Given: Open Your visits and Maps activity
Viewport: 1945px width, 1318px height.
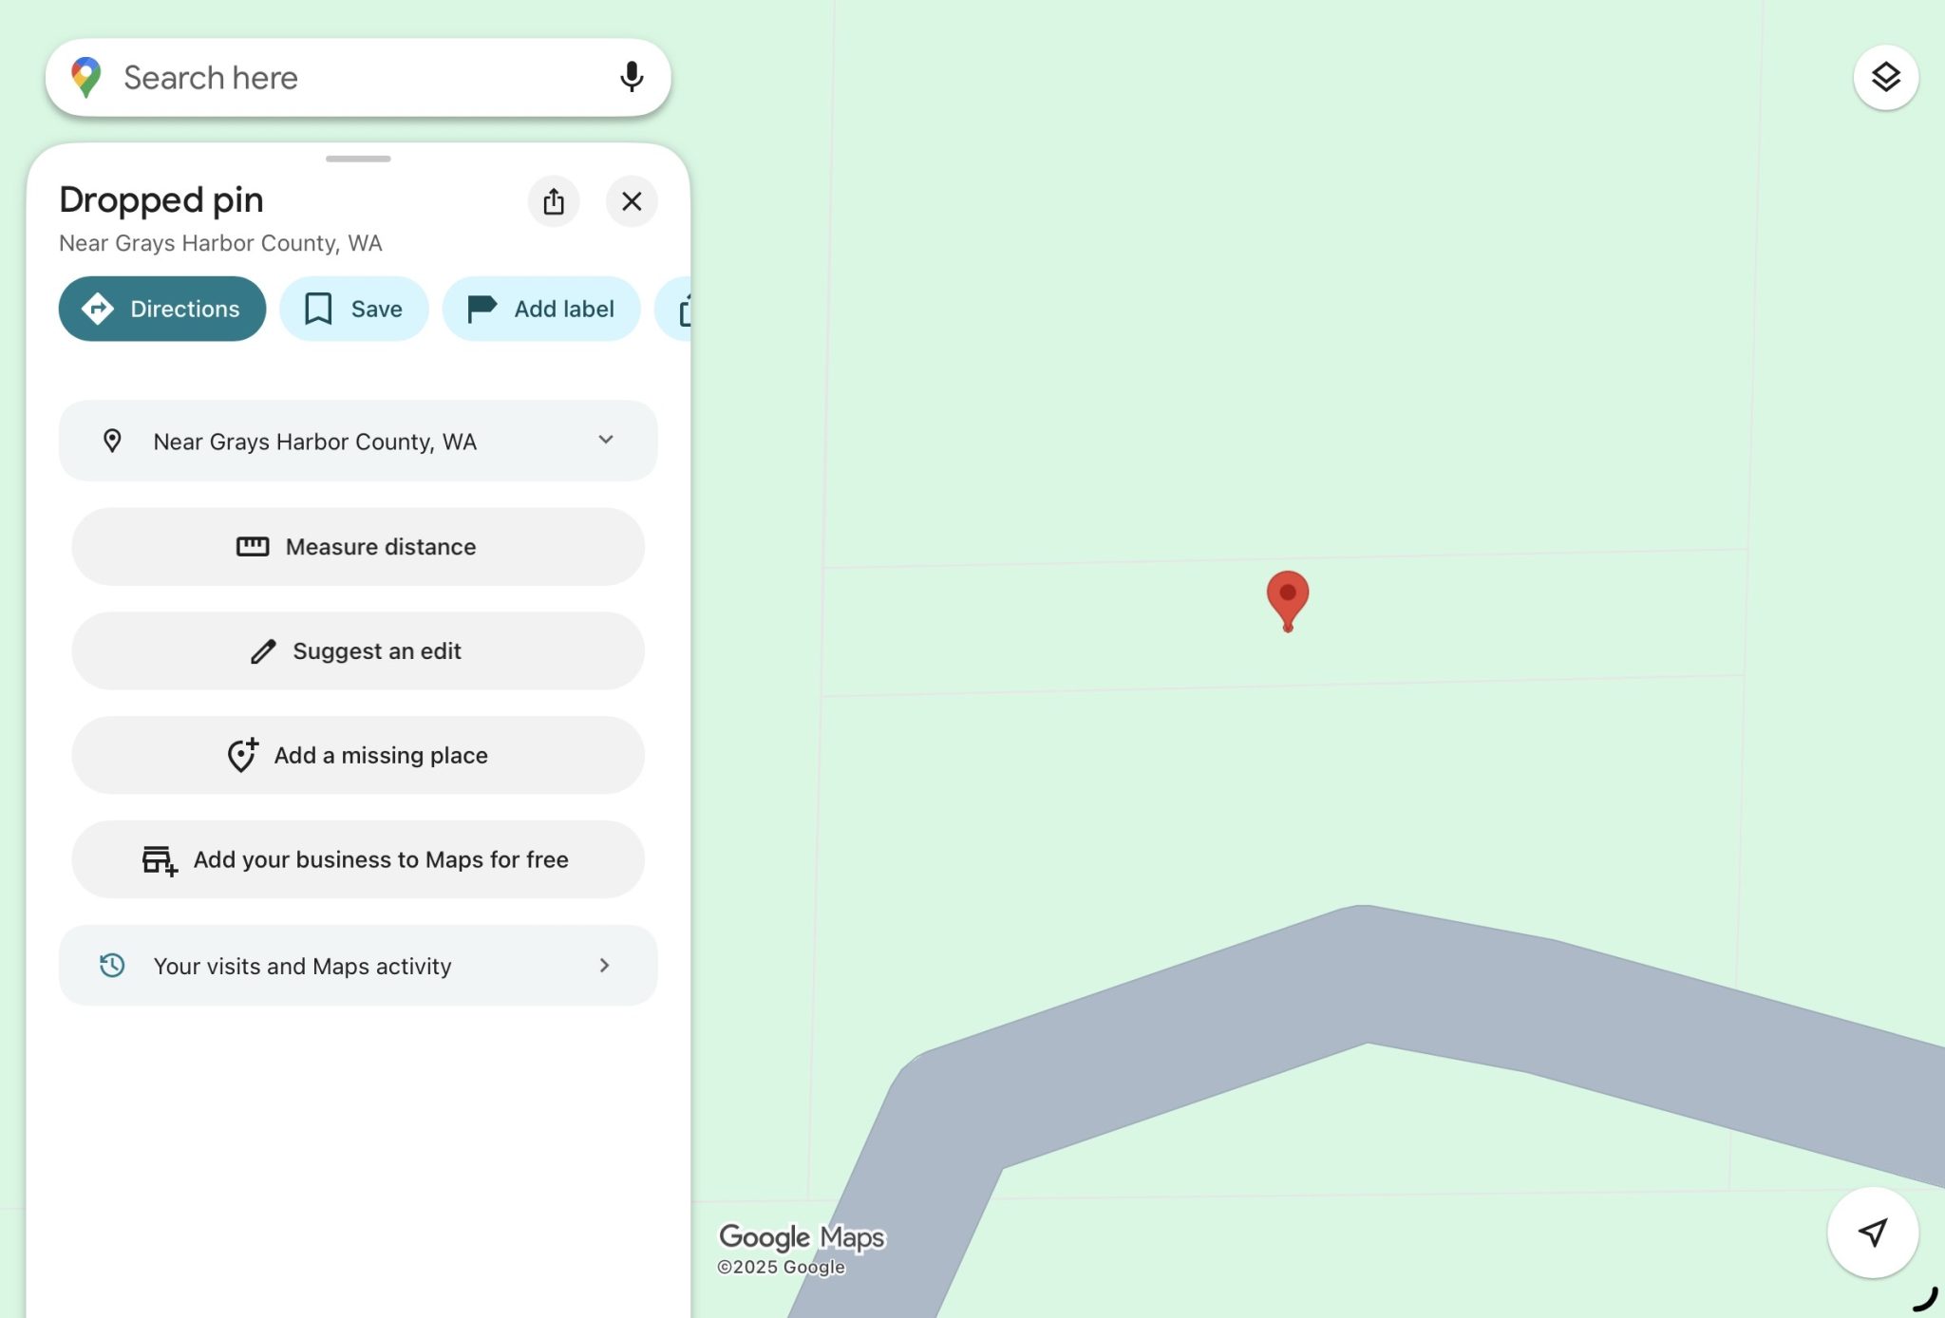Looking at the screenshot, I should click(357, 966).
